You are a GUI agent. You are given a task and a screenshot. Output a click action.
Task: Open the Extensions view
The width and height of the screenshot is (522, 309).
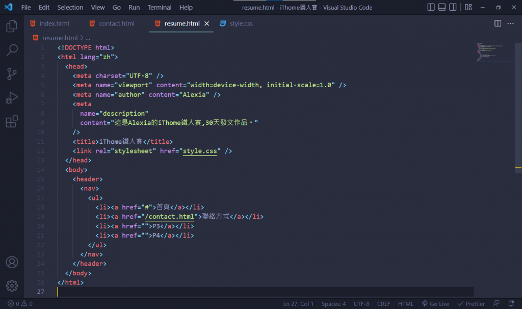[x=12, y=121]
